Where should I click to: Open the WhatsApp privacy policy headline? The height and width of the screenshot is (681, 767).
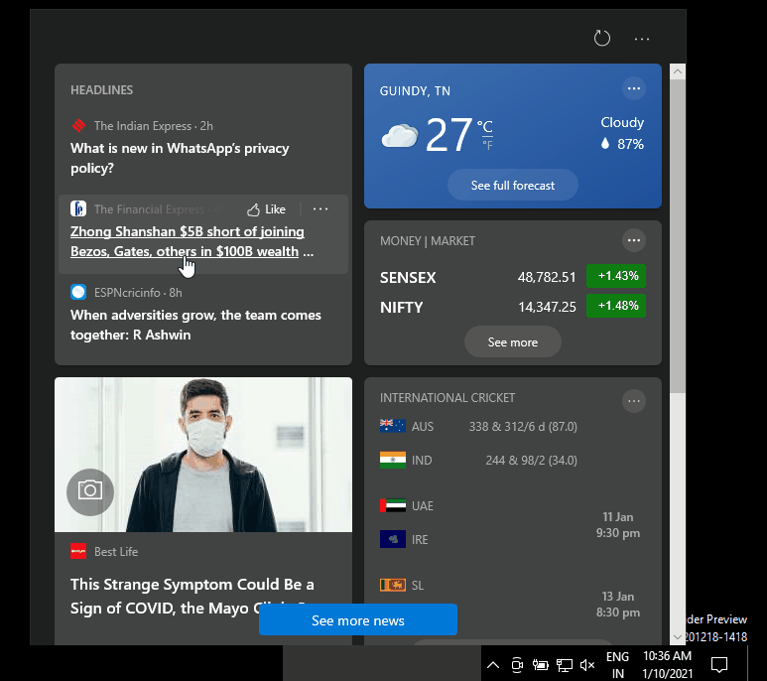coord(180,158)
